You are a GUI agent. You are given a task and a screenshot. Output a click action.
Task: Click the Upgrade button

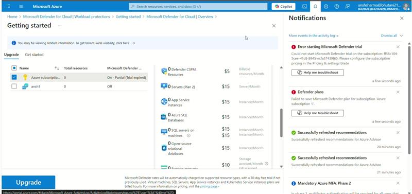tap(28, 182)
